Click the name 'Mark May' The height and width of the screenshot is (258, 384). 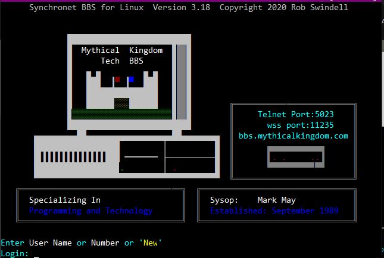point(276,200)
